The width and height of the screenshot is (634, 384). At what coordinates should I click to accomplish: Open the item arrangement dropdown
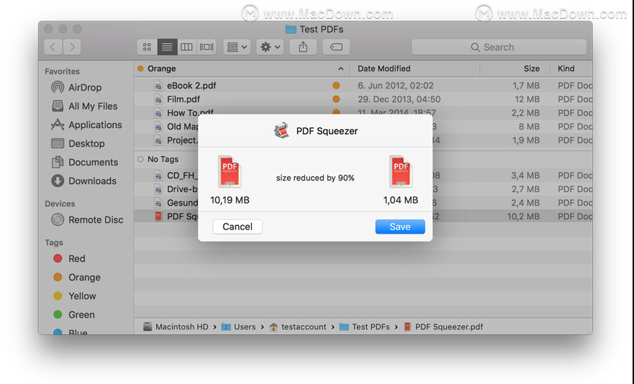[237, 47]
